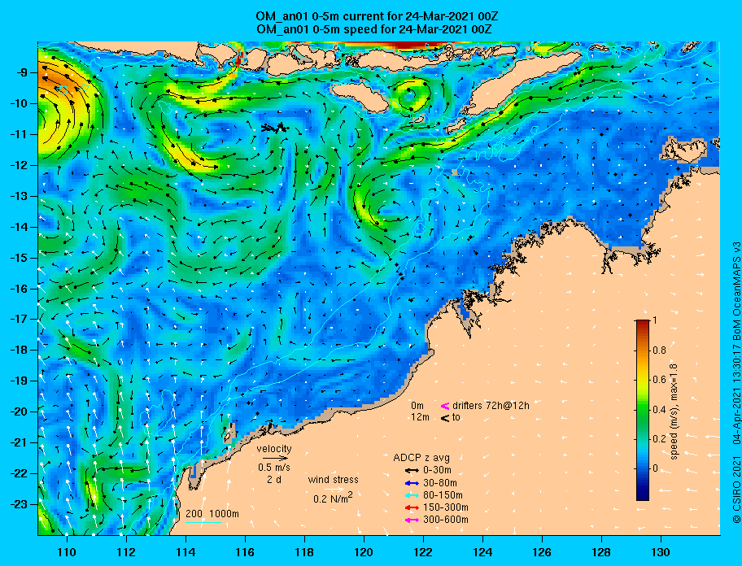Screen dimensions: 742x566
Task: Click the '-18' latitude axis label
Action: (20, 350)
